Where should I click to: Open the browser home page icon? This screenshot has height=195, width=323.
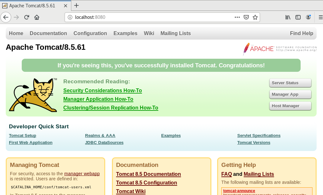(37, 17)
